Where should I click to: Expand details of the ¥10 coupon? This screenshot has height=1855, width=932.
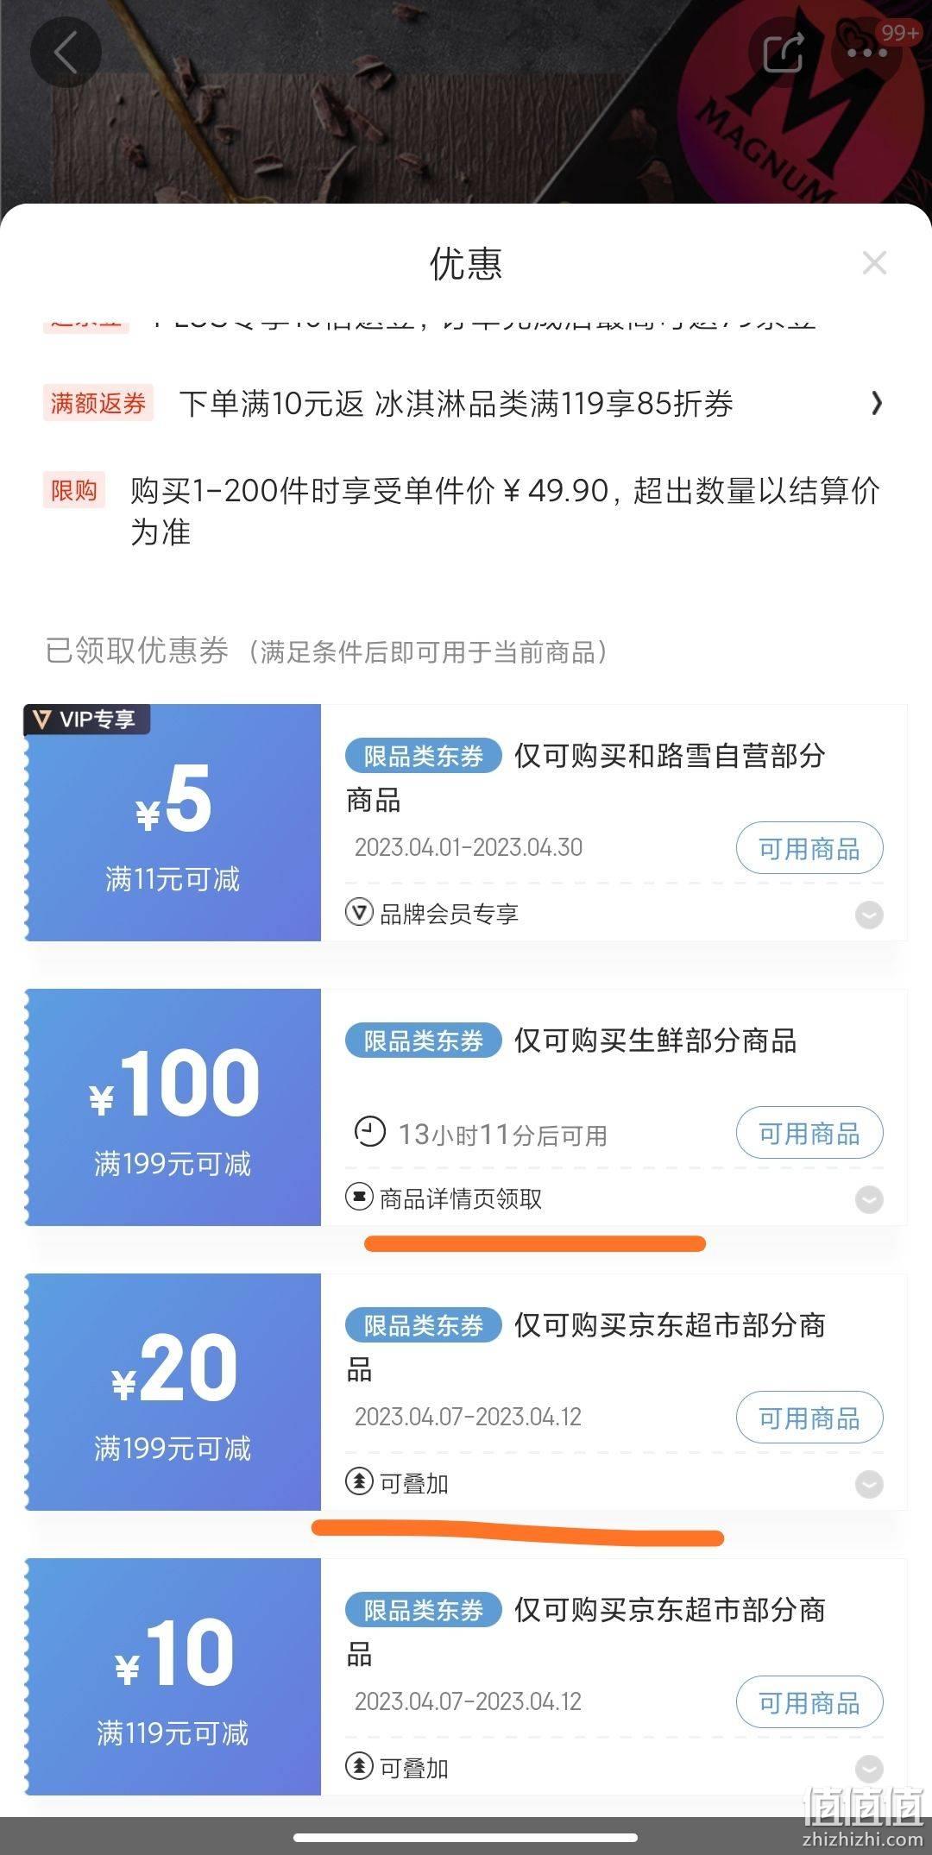click(869, 1769)
